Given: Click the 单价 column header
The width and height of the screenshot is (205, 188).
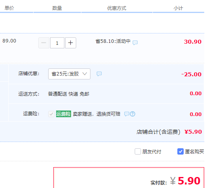Looking at the screenshot, I should [x=9, y=8].
